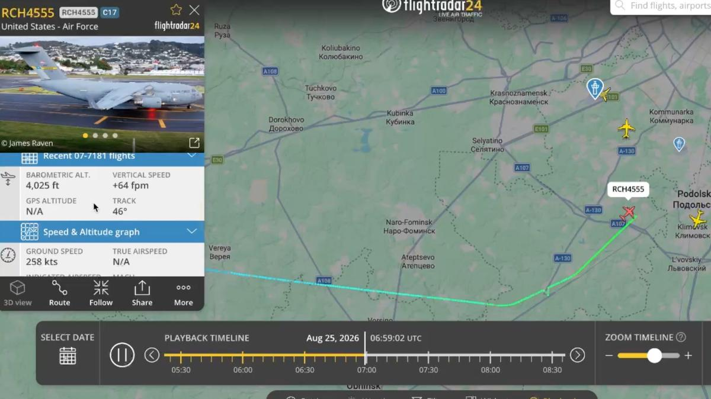Viewport: 711px width, 399px height.
Task: Jump to 05:30 on playback timeline
Action: 181,369
